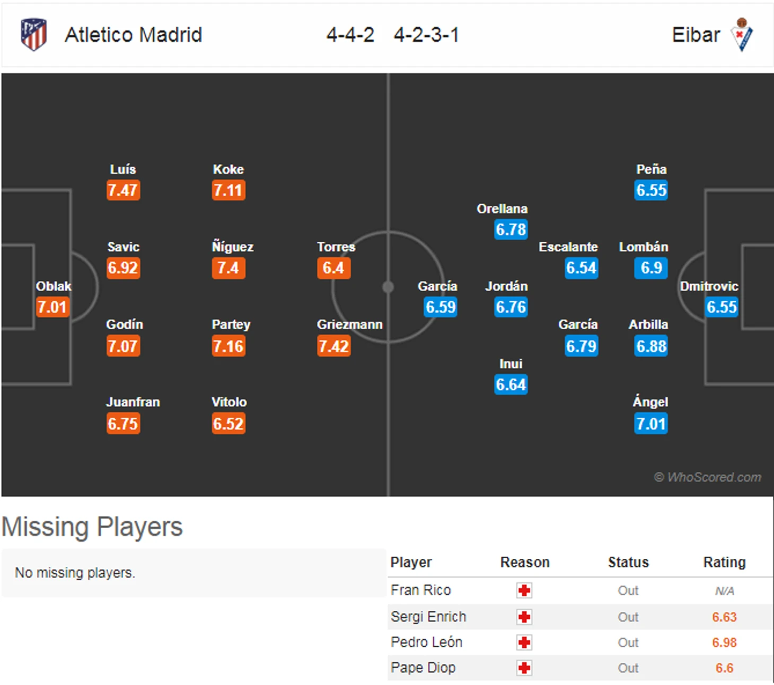This screenshot has height=685, width=774.
Task: Open the Atletico Madrid team name link
Action: point(134,35)
